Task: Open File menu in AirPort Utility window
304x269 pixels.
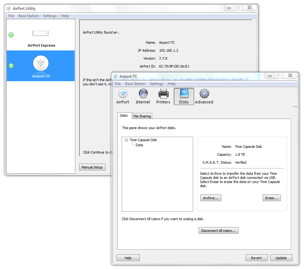Action: click(11, 16)
